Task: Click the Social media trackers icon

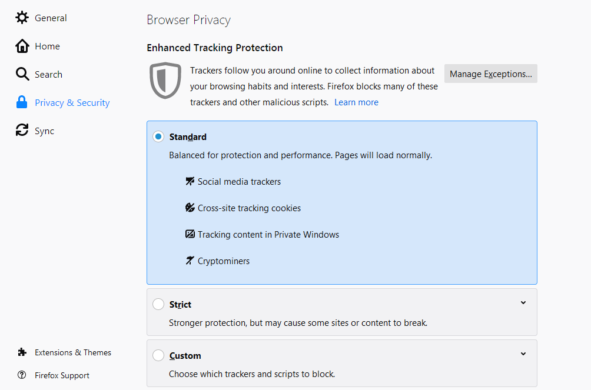Action: pos(190,181)
